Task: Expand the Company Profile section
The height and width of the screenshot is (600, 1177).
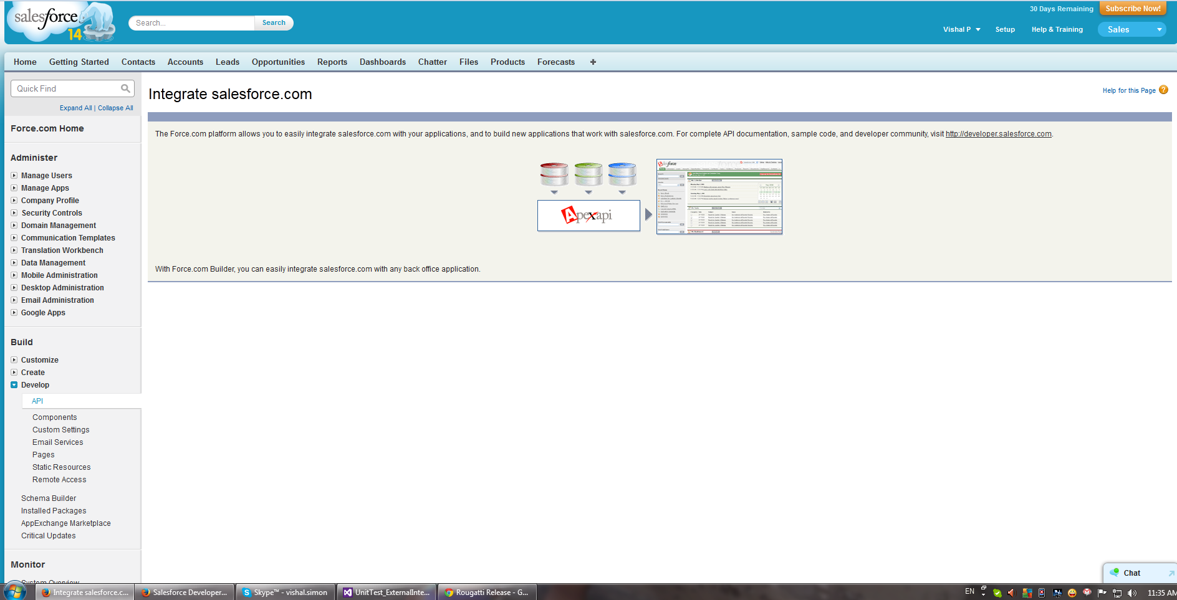Action: coord(14,201)
